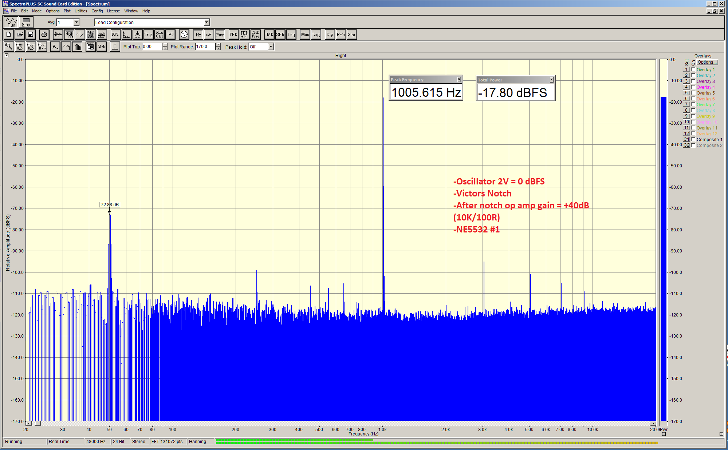Open the IMD measurement utility
Screen dimensions: 728x450
coord(269,35)
